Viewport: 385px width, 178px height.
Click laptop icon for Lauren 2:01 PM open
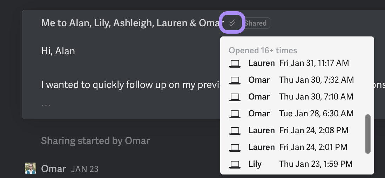(x=235, y=148)
